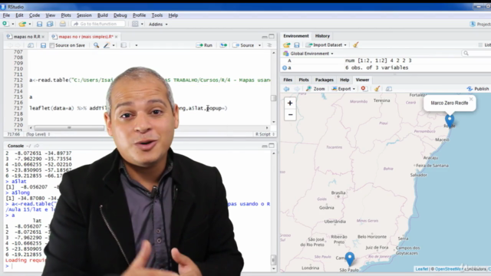Open code tools wand dropdown arrow

(114, 45)
